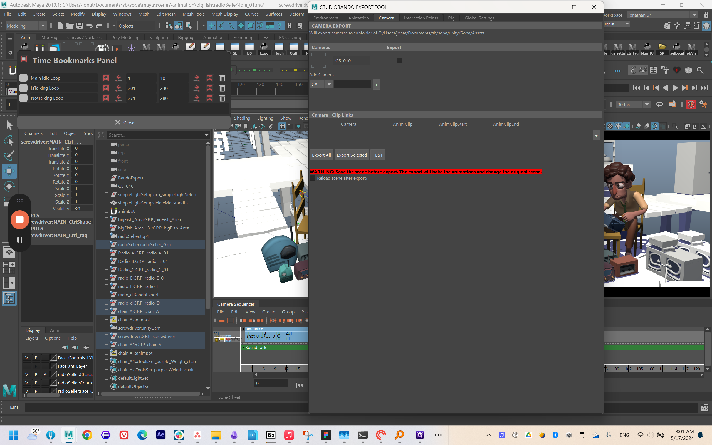Viewport: 712px width, 445px height.
Task: Toggle visibility V of Face_Controls layer
Action: [x=26, y=358]
